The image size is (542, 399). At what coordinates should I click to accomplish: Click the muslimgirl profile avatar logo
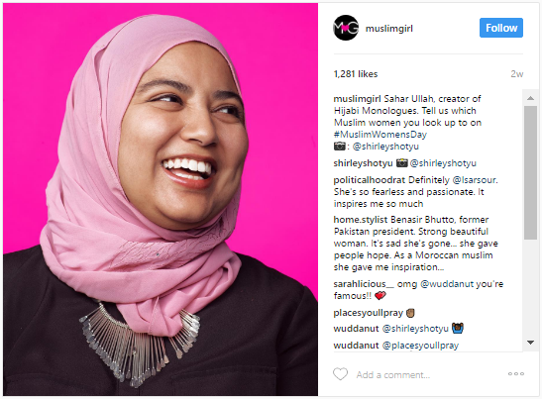[x=346, y=28]
